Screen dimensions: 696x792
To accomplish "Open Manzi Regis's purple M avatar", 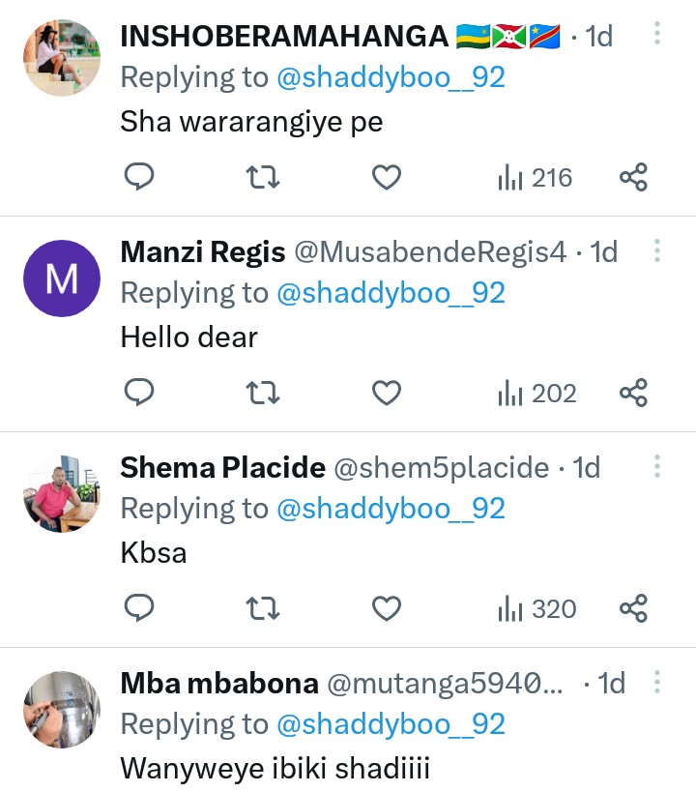I will 61,279.
